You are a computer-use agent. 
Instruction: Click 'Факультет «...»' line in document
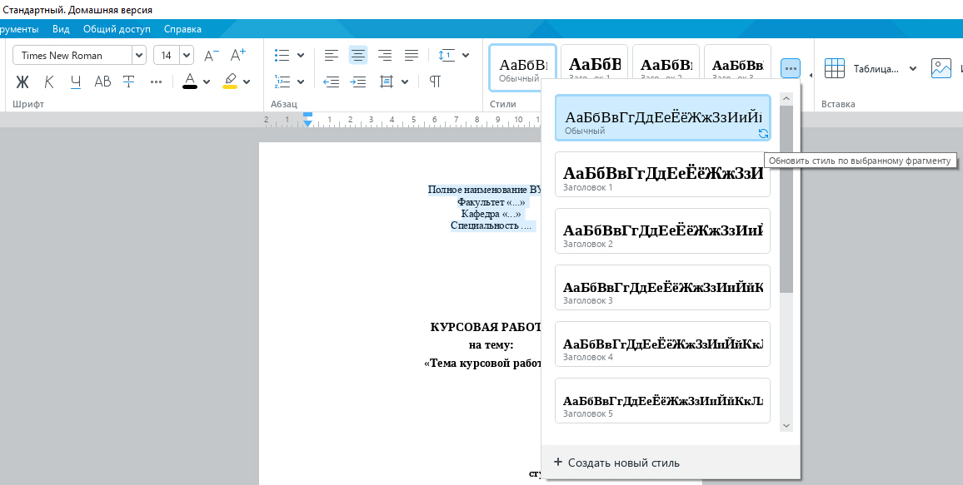tap(492, 201)
